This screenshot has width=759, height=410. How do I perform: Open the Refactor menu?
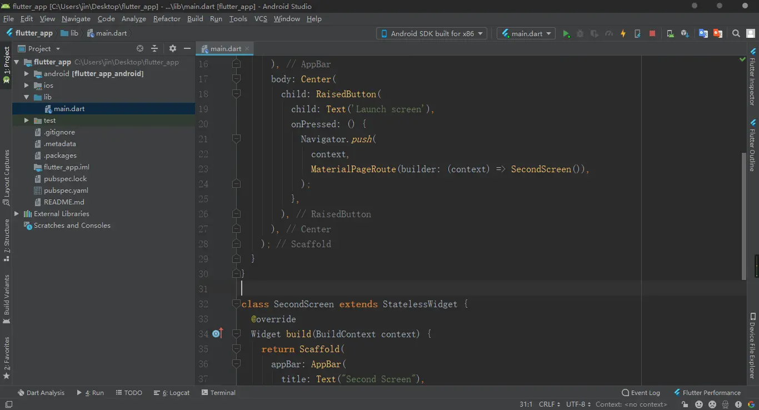[x=167, y=19]
